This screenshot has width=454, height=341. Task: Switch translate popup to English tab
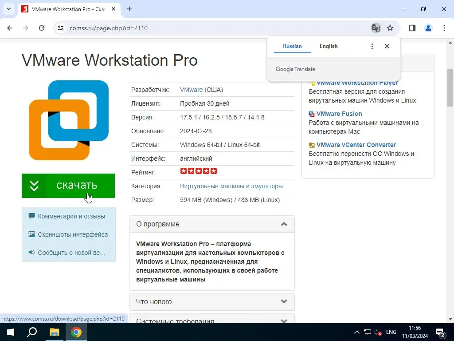329,46
